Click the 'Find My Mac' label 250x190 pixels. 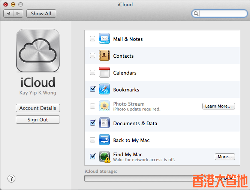point(128,154)
